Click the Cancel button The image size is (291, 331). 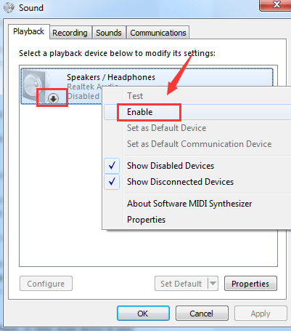(x=202, y=314)
